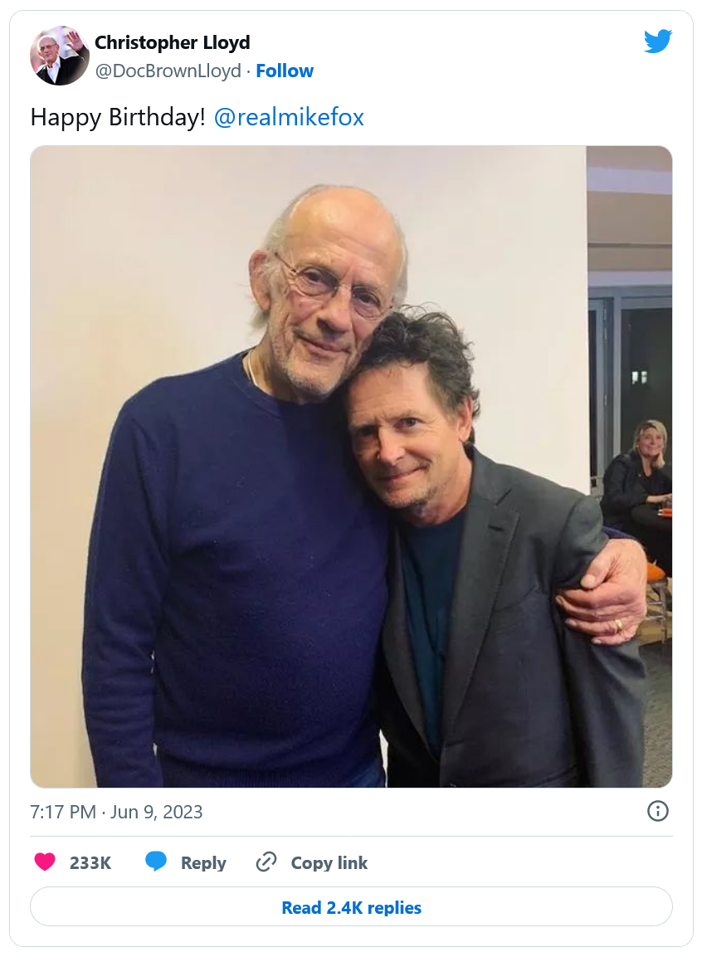Viewport: 702px width, 957px height.
Task: Click the Reply text label
Action: (x=203, y=863)
